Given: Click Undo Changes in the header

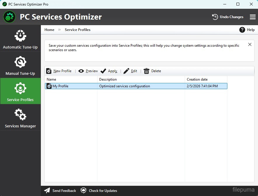Looking at the screenshot, I should [x=228, y=17].
